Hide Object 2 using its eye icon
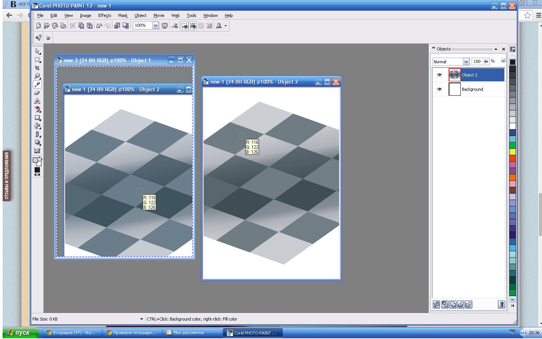The image size is (542, 339). click(x=439, y=75)
